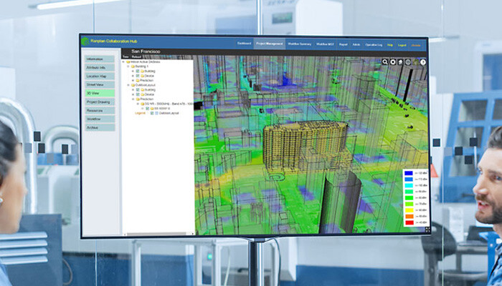This screenshot has height=286, width=502.
Task: Click the Outdoor_Layout folder icon
Action: click(133, 85)
